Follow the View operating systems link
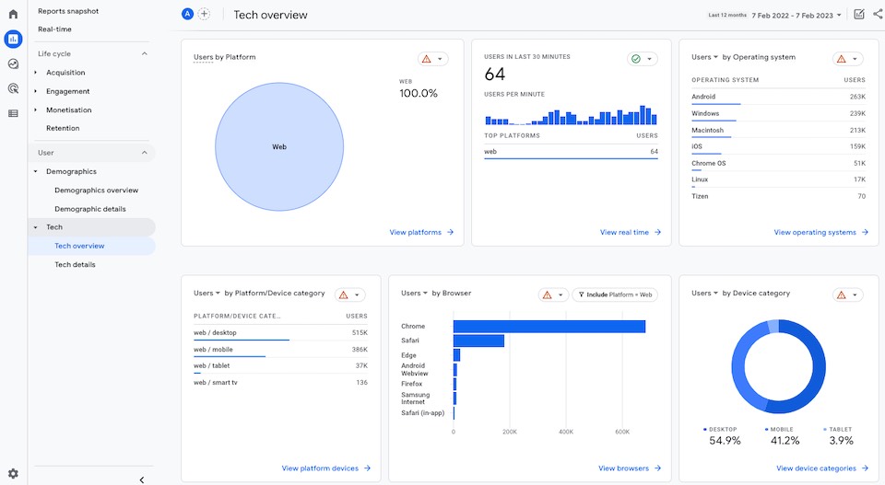 click(x=820, y=232)
